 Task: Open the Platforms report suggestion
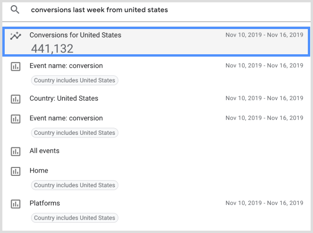(45, 204)
